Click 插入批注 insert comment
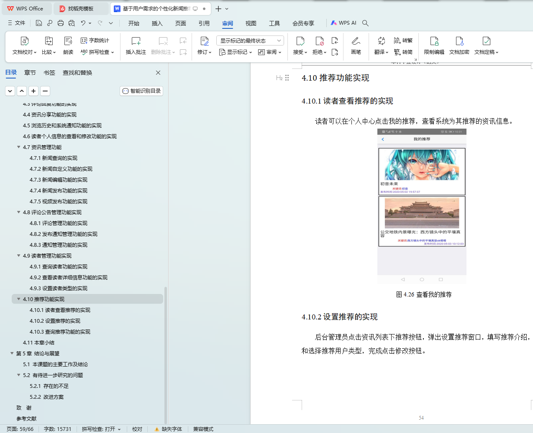 coord(136,46)
